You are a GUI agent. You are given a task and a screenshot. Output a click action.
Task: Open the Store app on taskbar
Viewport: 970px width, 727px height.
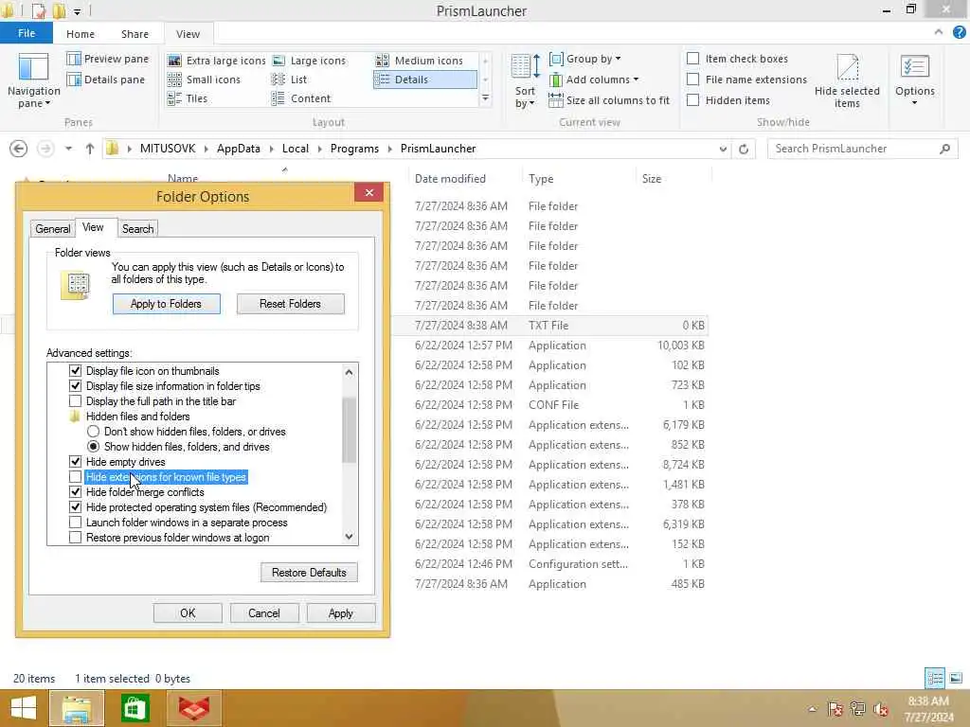coord(135,708)
